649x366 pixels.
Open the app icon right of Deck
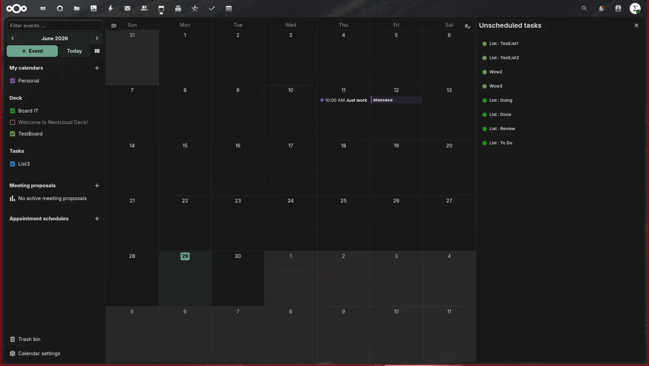coord(195,8)
